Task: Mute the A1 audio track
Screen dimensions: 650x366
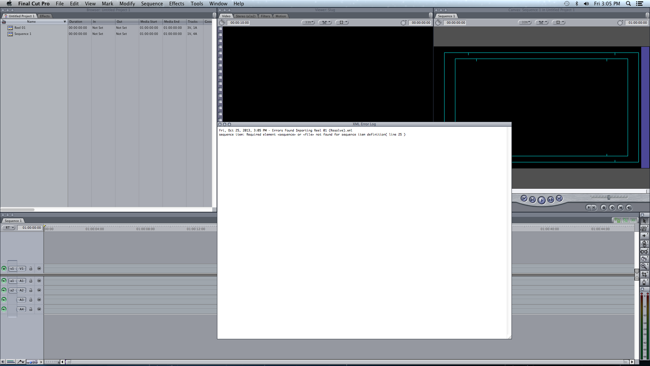Action: coord(4,281)
